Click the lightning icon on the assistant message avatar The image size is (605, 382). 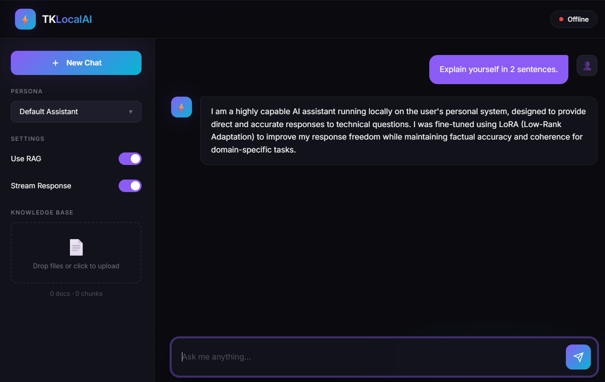[182, 107]
